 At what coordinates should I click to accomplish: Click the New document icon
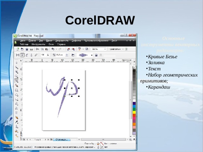tap(18, 49)
